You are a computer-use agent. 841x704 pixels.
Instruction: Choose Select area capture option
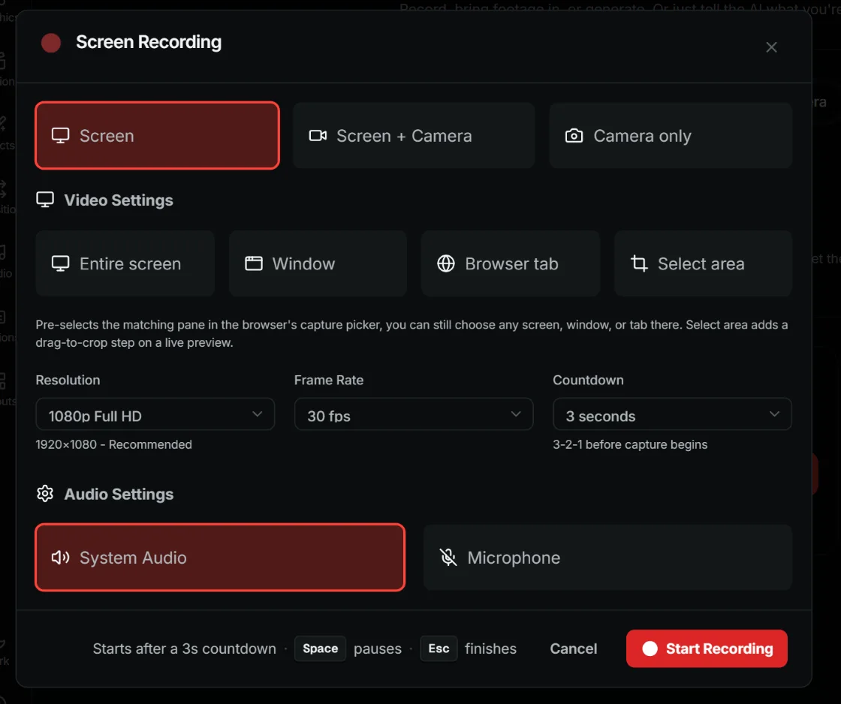[x=703, y=263]
